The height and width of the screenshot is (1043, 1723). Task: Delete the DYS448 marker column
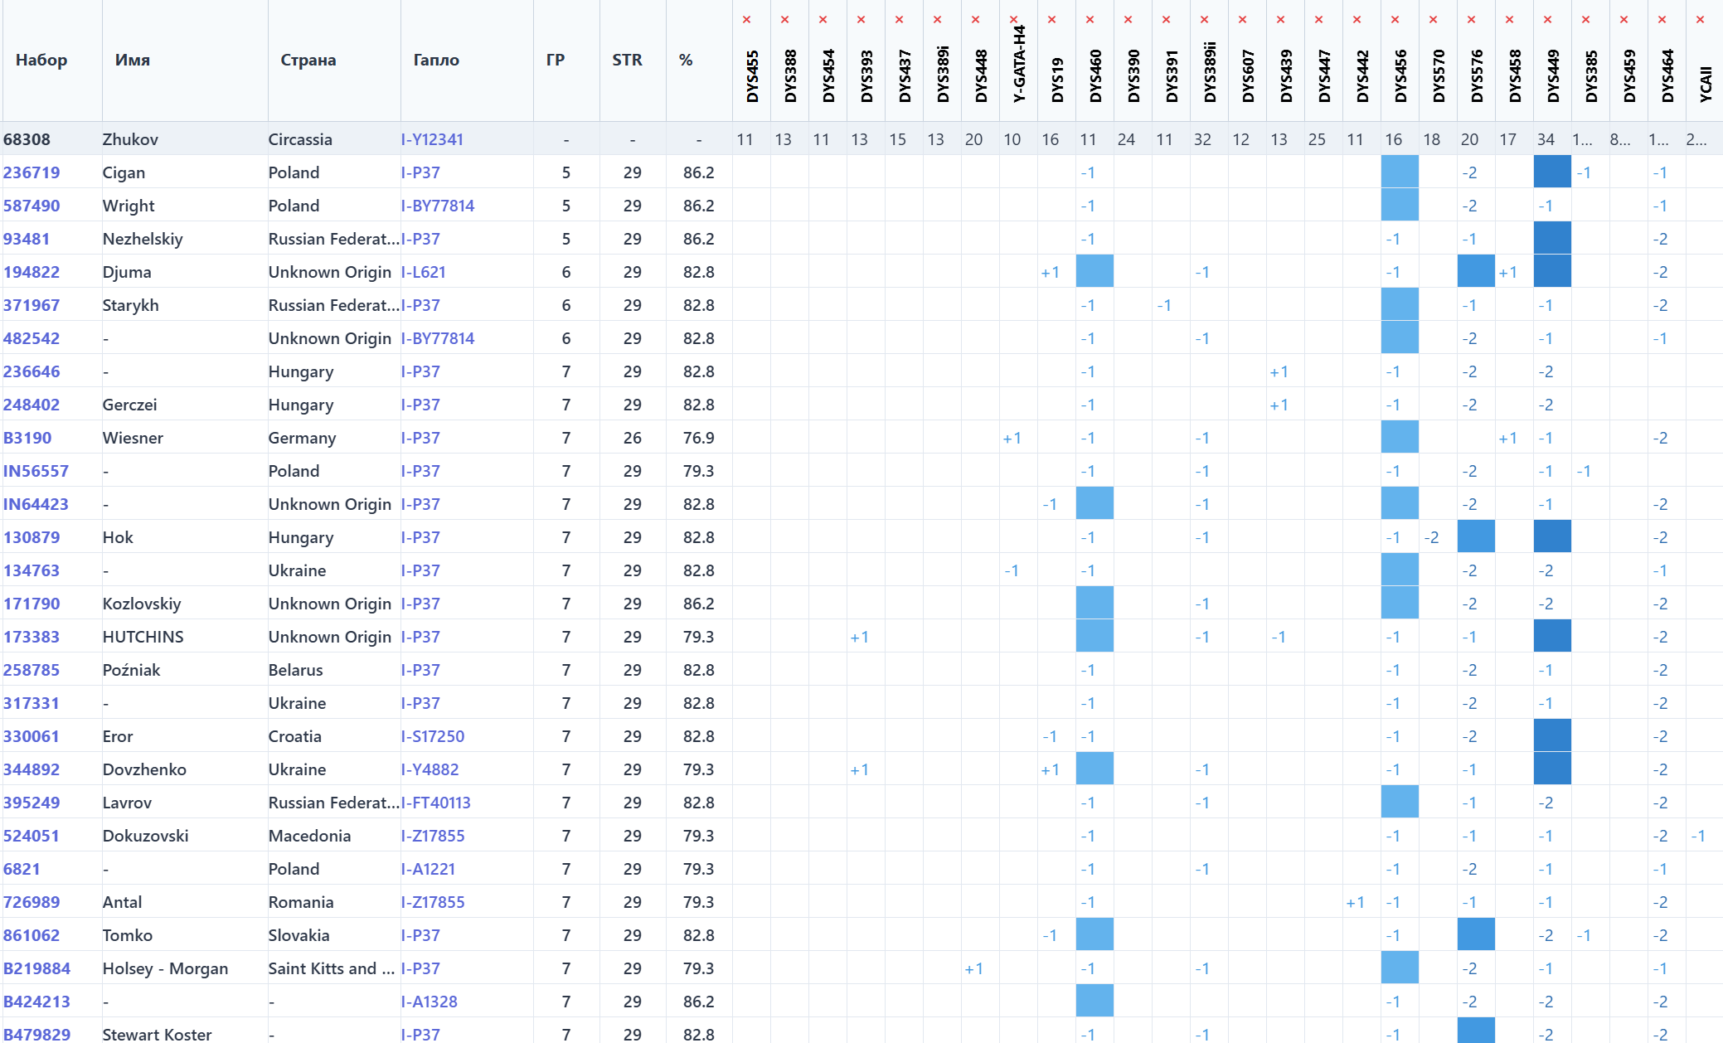[975, 20]
